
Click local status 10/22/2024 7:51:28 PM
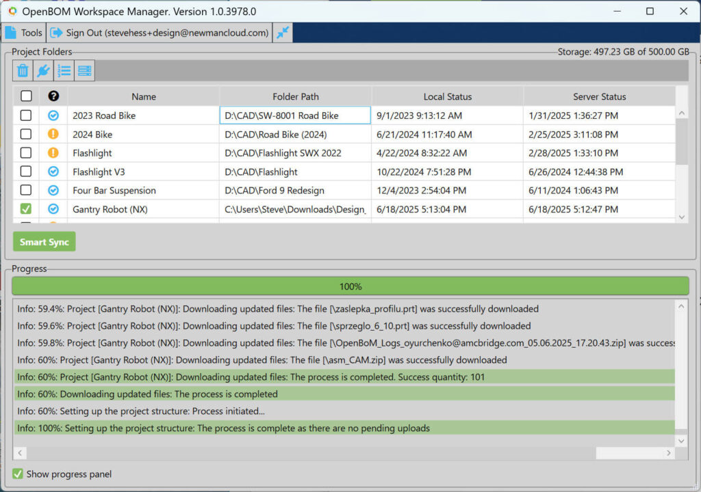point(424,172)
